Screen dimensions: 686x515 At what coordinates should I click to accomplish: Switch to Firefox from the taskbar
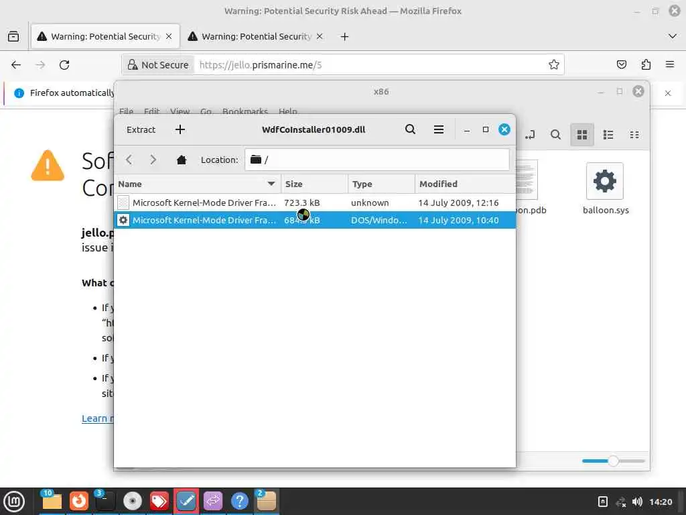tap(79, 501)
